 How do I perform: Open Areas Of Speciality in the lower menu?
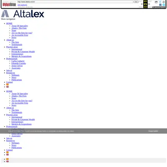(x=20, y=94)
